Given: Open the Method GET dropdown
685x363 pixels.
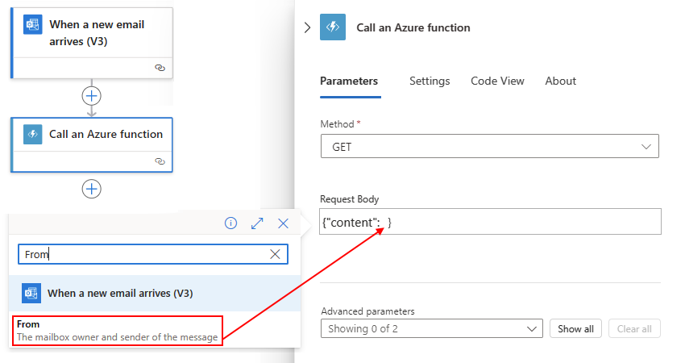Looking at the screenshot, I should (x=489, y=147).
